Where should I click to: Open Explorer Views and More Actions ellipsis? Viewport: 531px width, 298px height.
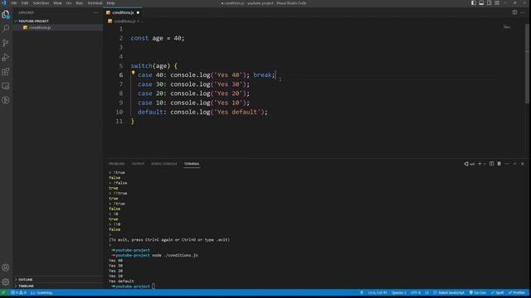point(96,12)
